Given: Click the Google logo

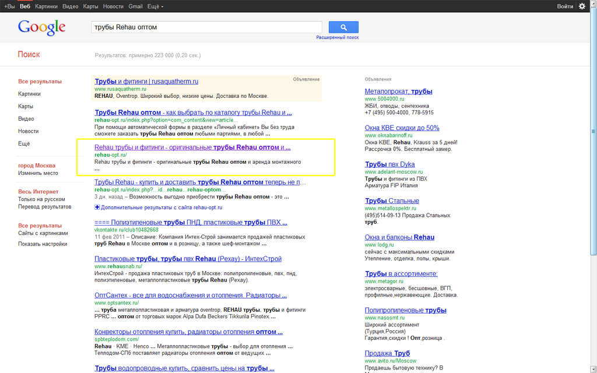Looking at the screenshot, I should (42, 28).
